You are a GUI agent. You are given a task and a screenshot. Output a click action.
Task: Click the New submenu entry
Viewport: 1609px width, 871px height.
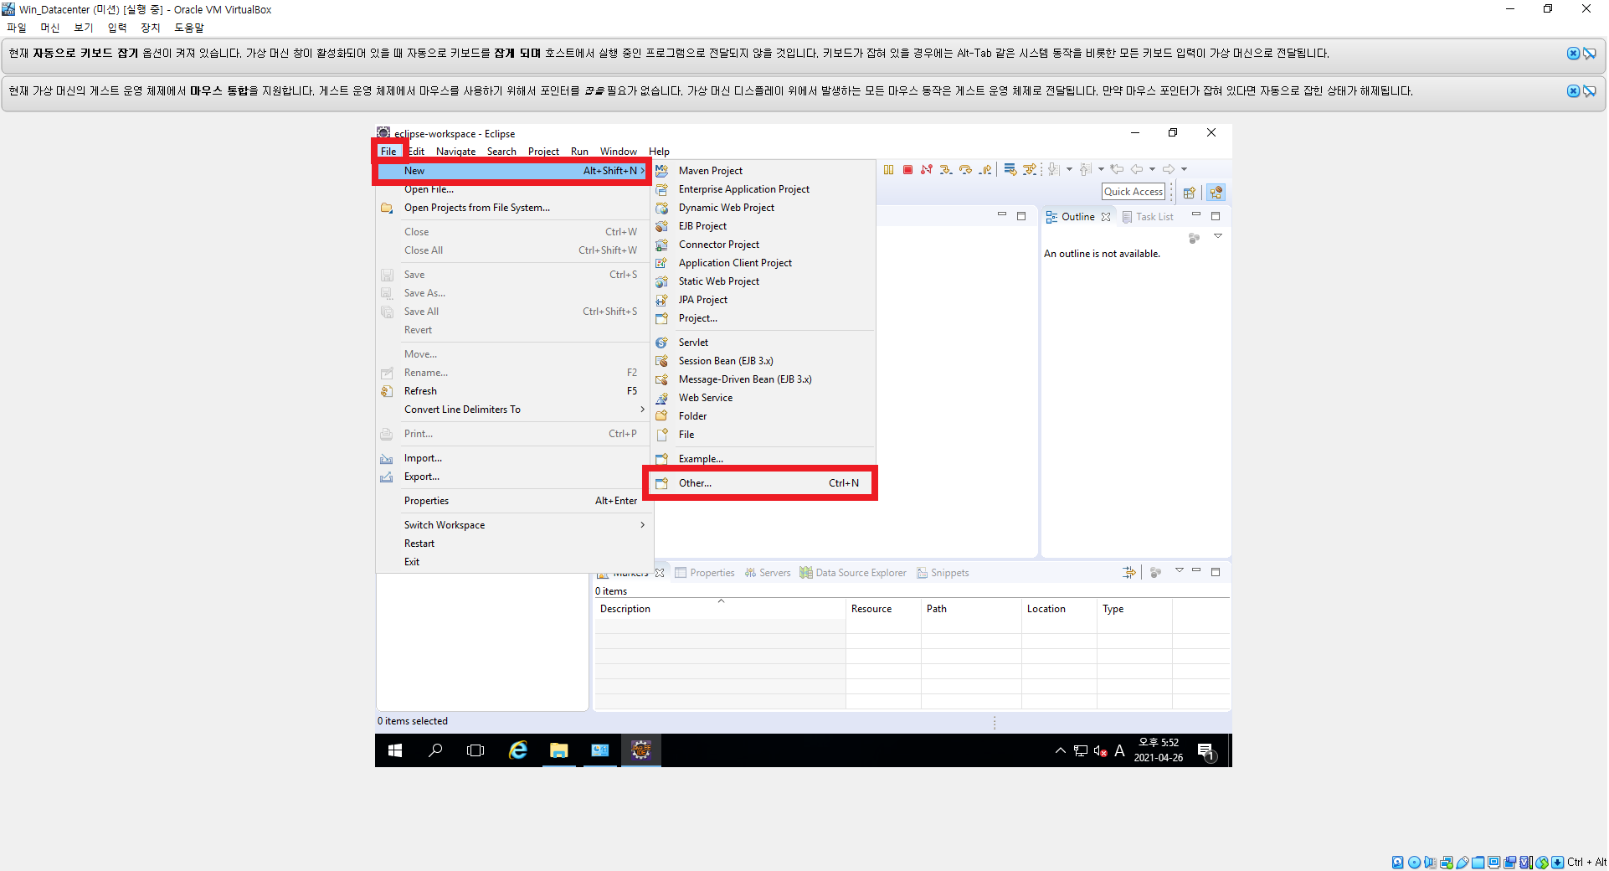512,171
